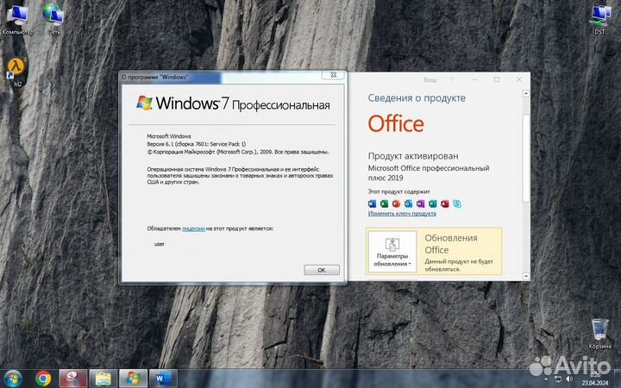Select the Корзина recycle bin icon
This screenshot has width=621, height=388.
tap(599, 334)
